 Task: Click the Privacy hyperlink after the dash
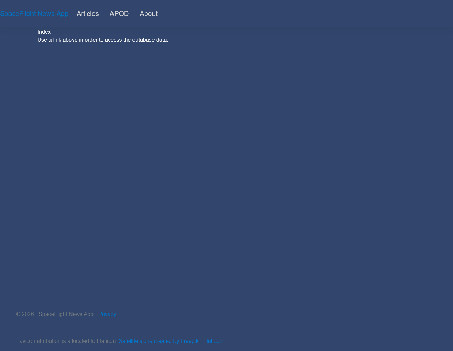tap(107, 314)
